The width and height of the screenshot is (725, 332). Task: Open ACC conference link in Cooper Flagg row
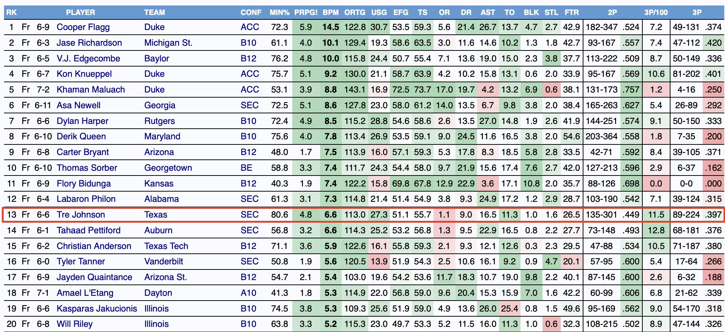pyautogui.click(x=250, y=27)
